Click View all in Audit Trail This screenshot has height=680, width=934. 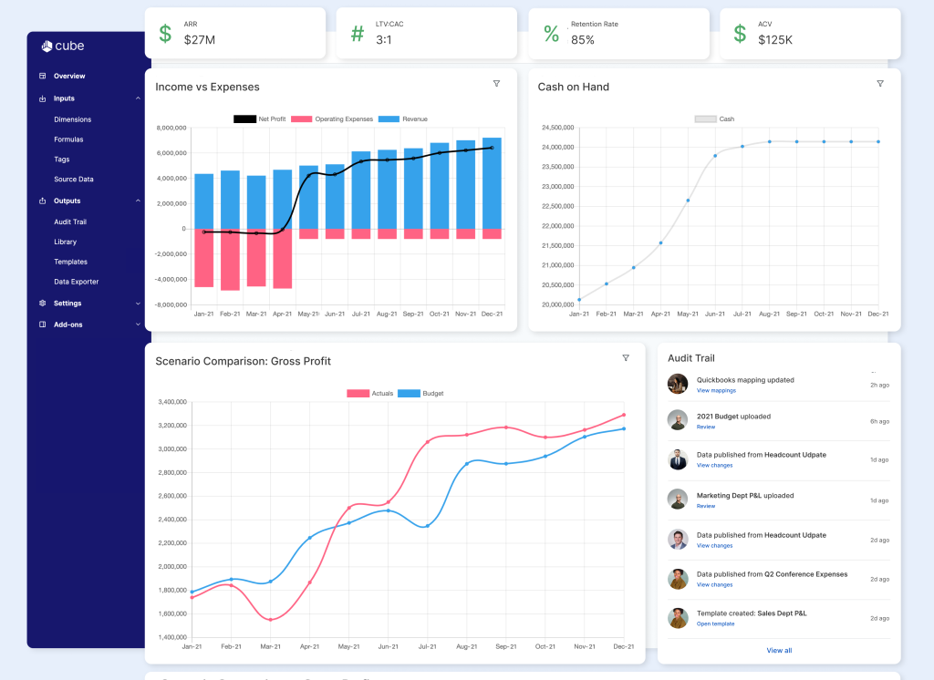tap(777, 650)
